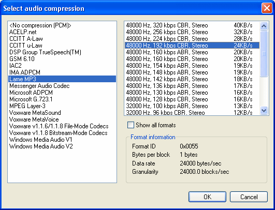275x210 pixels.
Task: Choose 48000 Hz, 256 kbps CBR, Stereo
Action: click(192, 32)
